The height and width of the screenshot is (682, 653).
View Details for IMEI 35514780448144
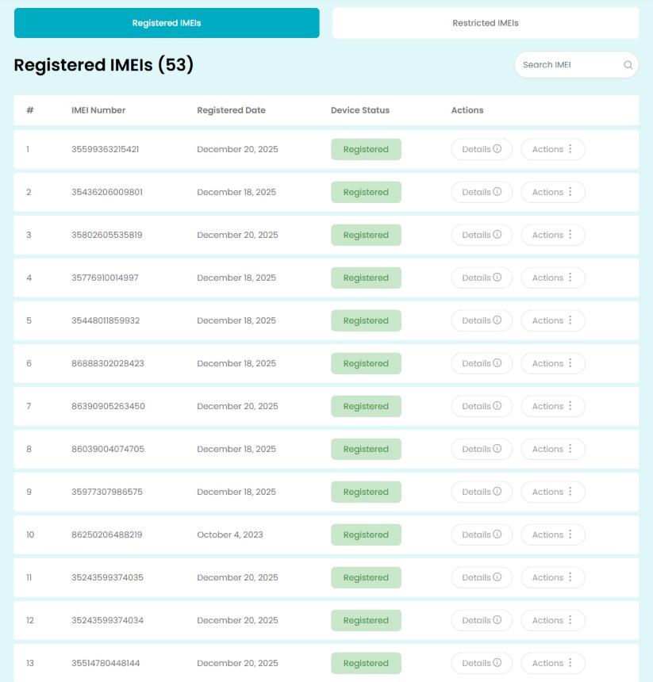482,663
